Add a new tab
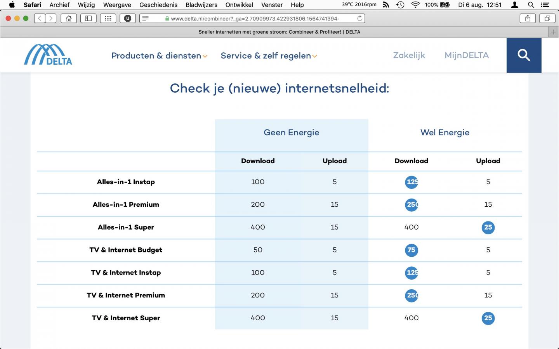Image resolution: width=559 pixels, height=349 pixels. tap(554, 32)
